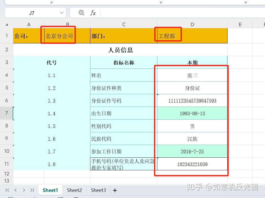Viewport: 265px width, 198px height.
Task: Select row 2 header
Action: tap(7, 49)
